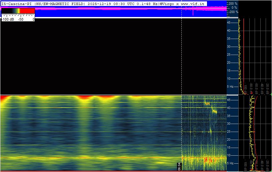Click the -200 % amplitude scale label

[233, 12]
